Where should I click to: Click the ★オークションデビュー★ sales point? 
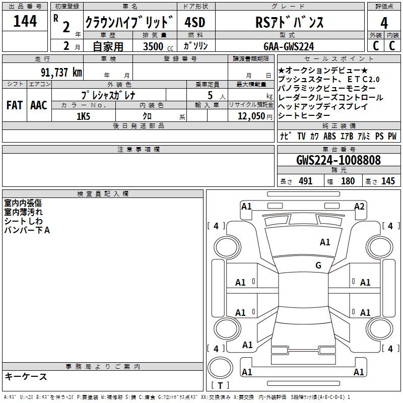point(323,70)
